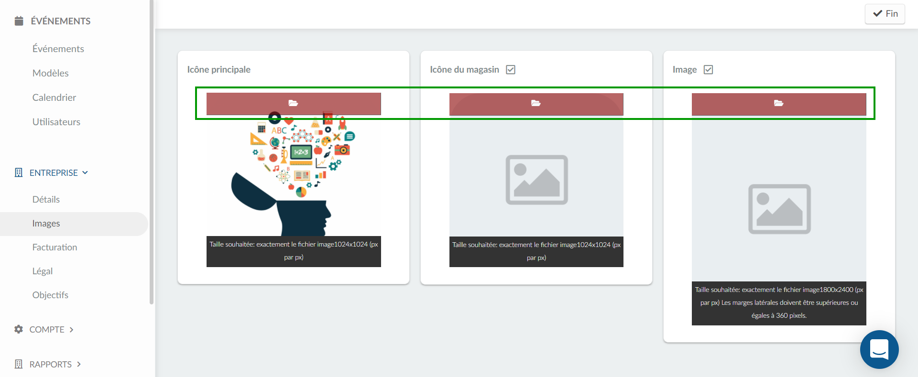The height and width of the screenshot is (377, 918).
Task: Collapse the ENTREPRISE section chevron
Action: [x=85, y=172]
